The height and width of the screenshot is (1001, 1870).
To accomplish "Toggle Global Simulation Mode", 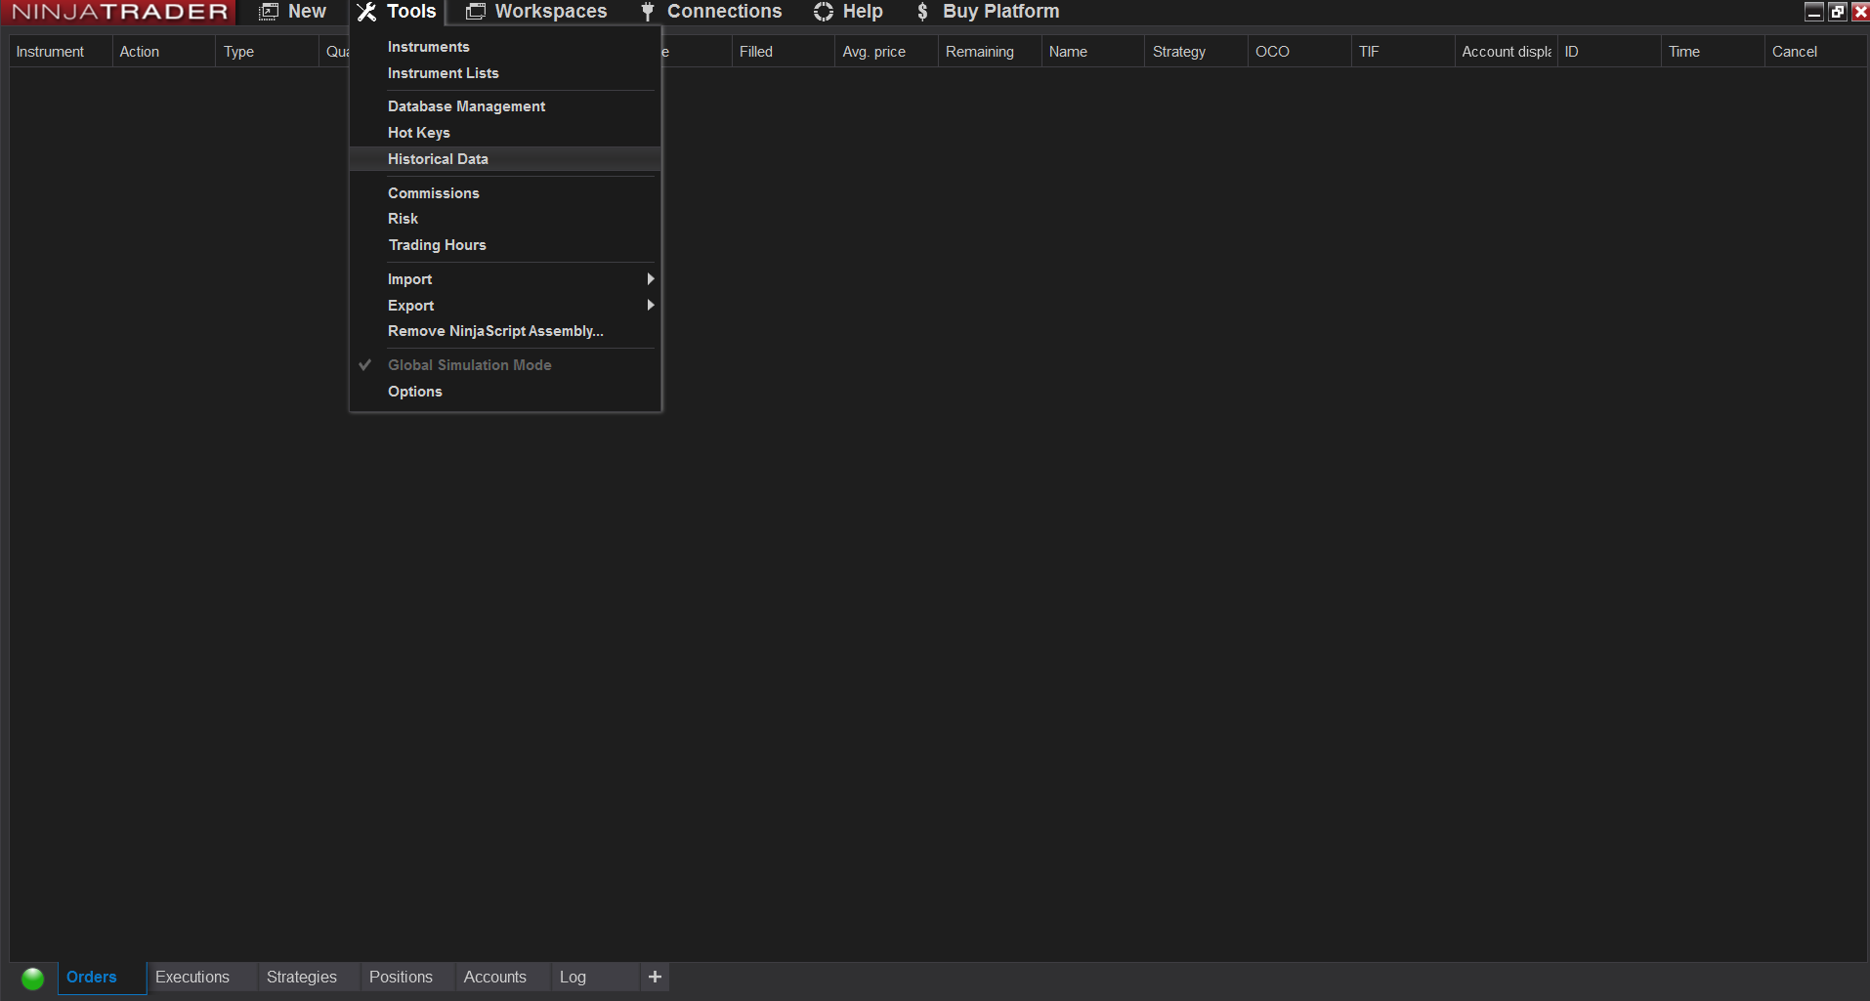I will (505, 365).
